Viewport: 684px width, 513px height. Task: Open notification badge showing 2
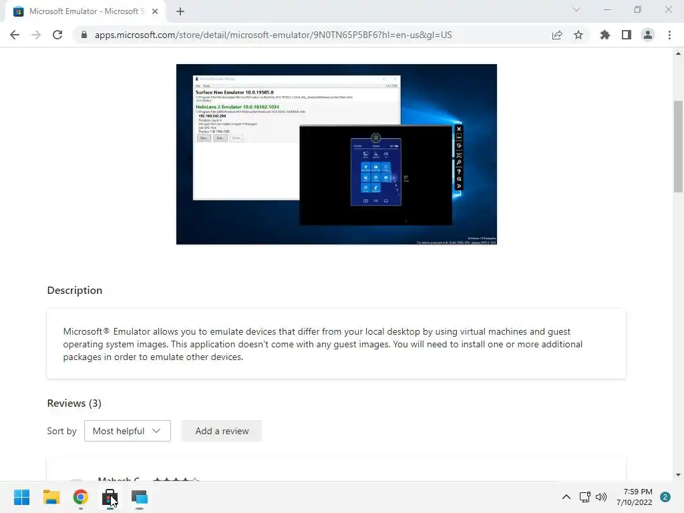[665, 497]
